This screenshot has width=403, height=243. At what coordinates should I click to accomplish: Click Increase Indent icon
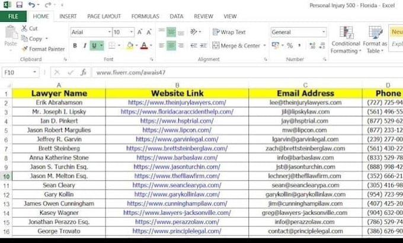point(203,46)
